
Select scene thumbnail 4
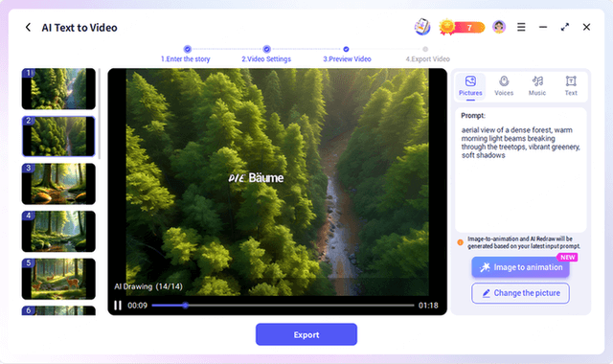point(58,232)
